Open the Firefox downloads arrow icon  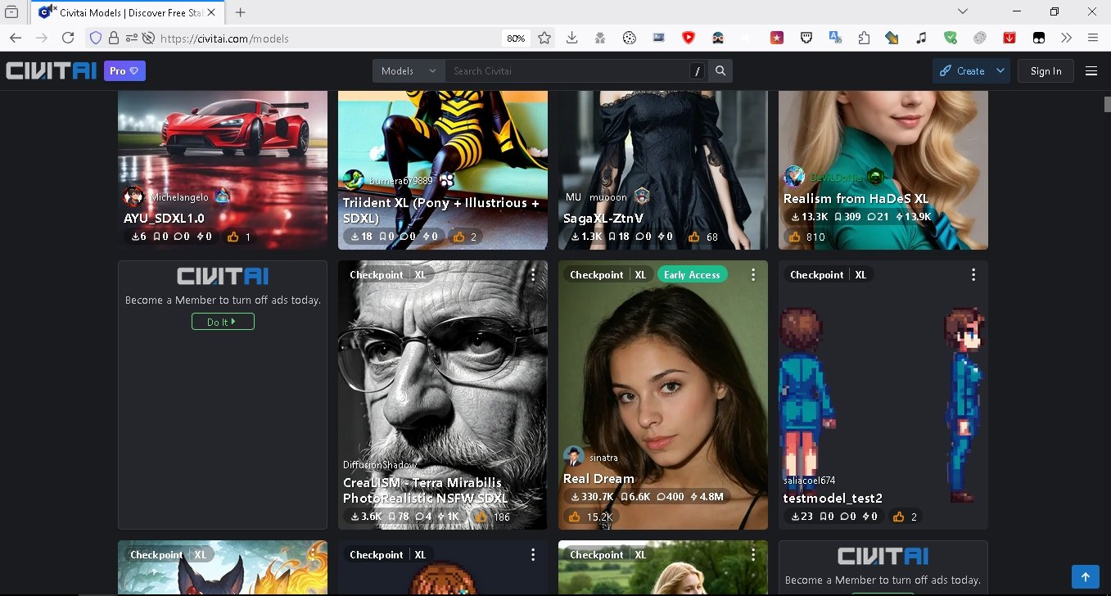point(571,38)
